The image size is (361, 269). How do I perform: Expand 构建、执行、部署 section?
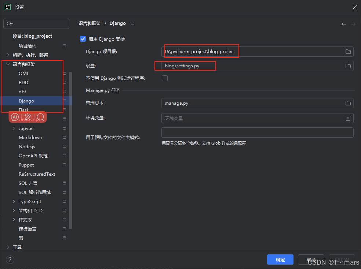(8, 55)
